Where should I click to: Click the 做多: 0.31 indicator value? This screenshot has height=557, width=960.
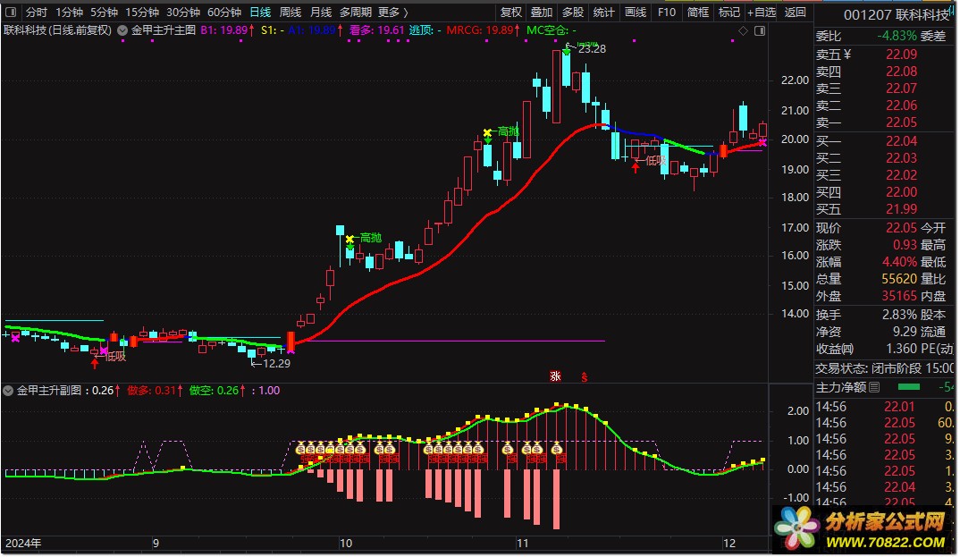click(155, 391)
